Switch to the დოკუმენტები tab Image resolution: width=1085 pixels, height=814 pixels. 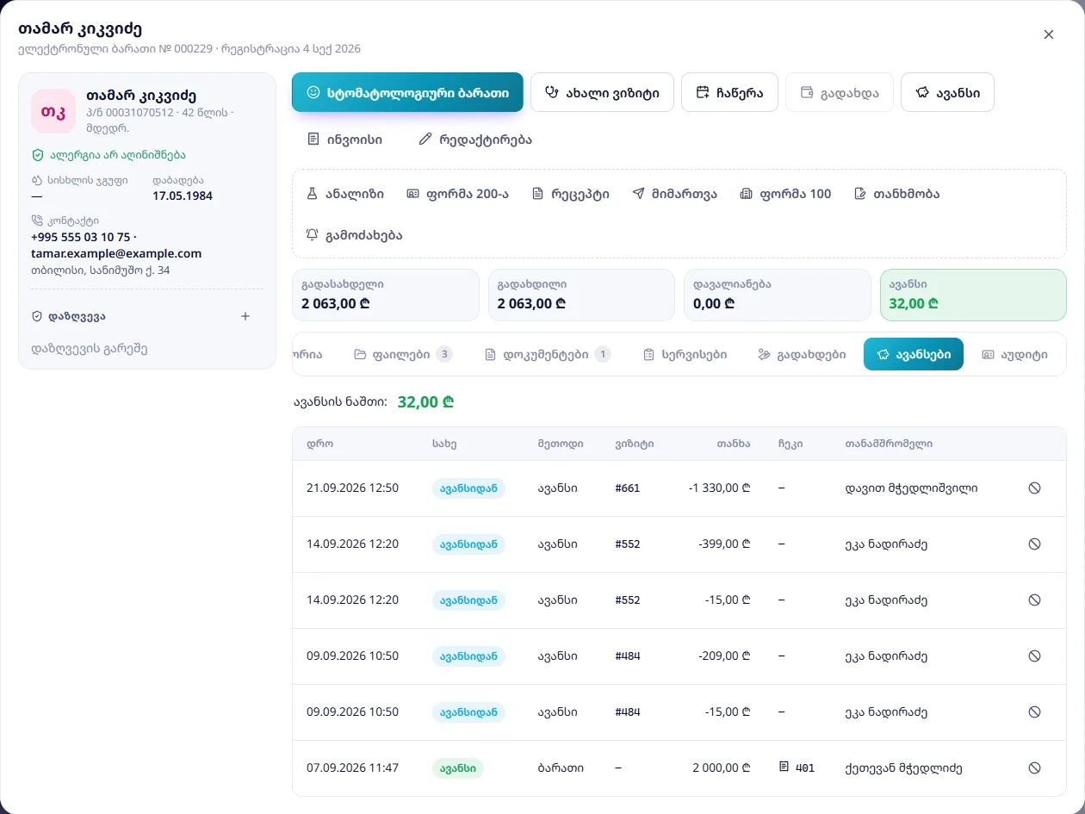click(x=548, y=354)
